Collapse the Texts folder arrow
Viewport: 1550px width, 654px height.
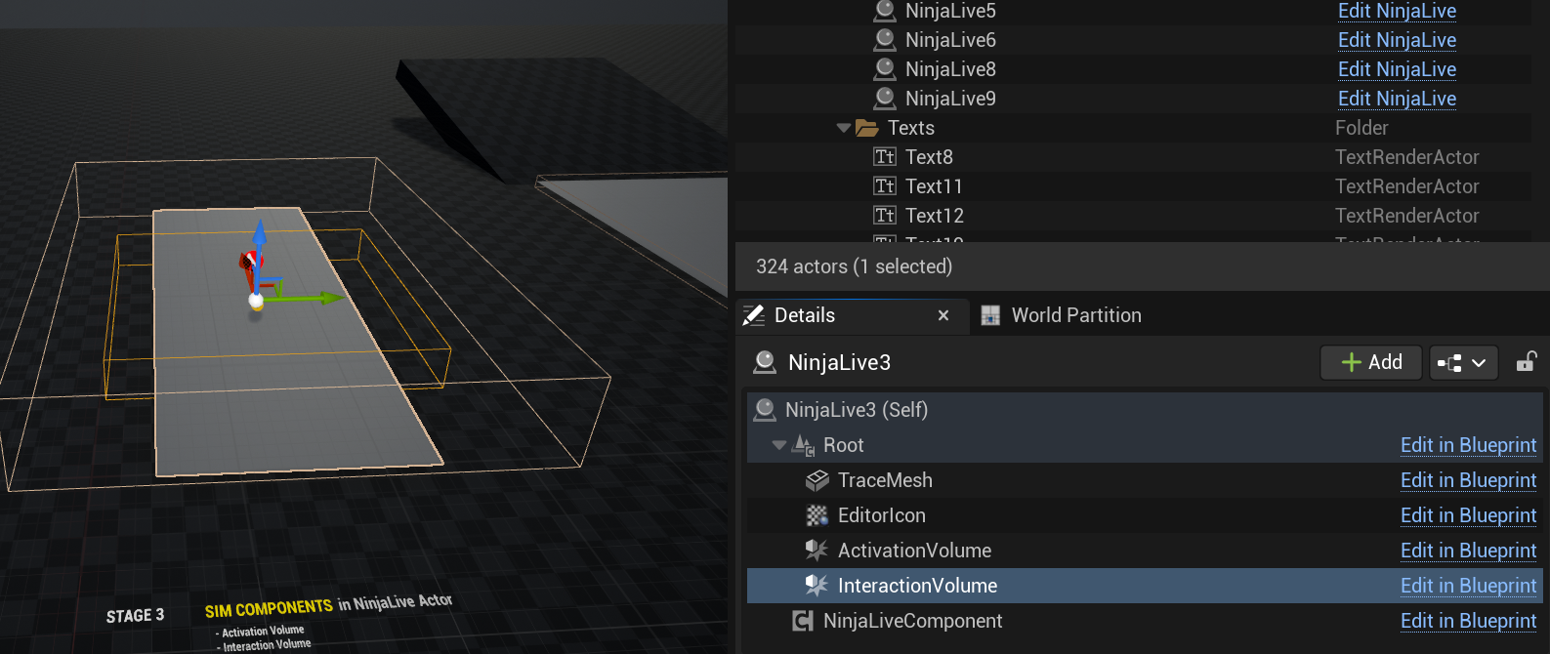coord(844,128)
